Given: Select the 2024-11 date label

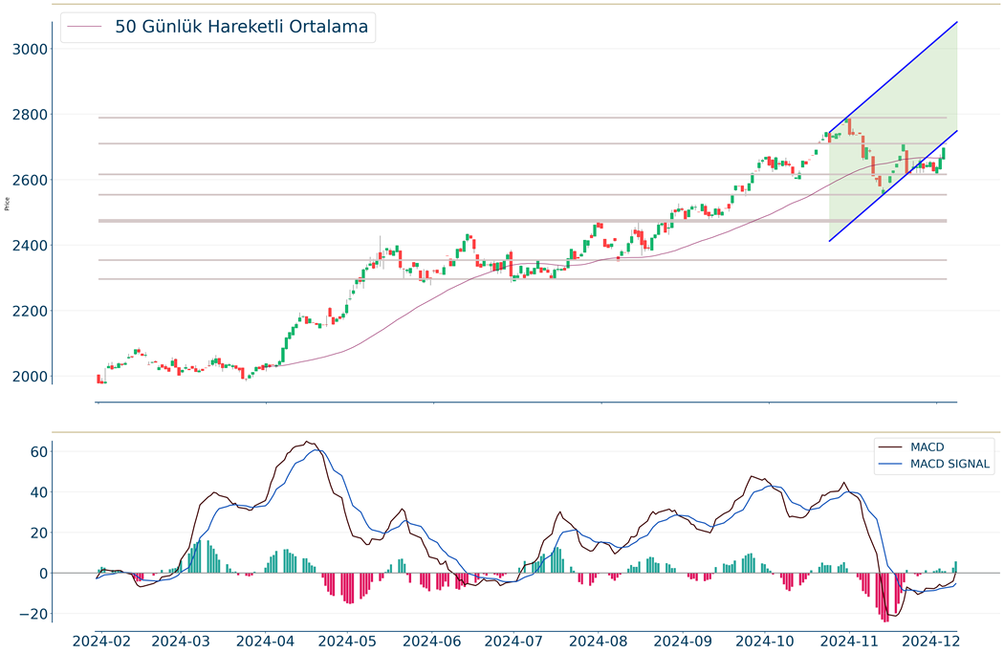Looking at the screenshot, I should coord(850,642).
